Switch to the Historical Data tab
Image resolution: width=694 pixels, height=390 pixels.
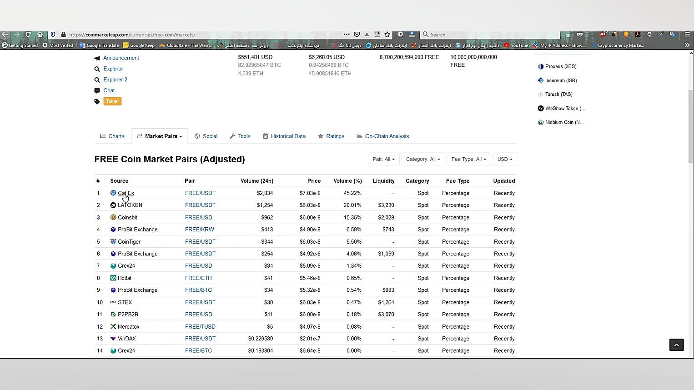[284, 136]
